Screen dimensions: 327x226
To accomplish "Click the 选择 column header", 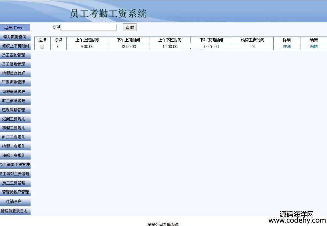I will pyautogui.click(x=42, y=40).
